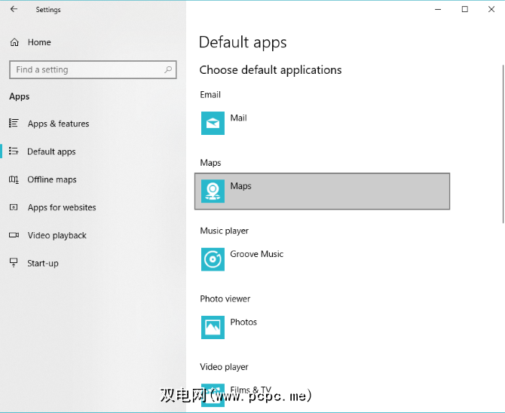Click the Offline maps icon
The image size is (505, 413).
[14, 179]
